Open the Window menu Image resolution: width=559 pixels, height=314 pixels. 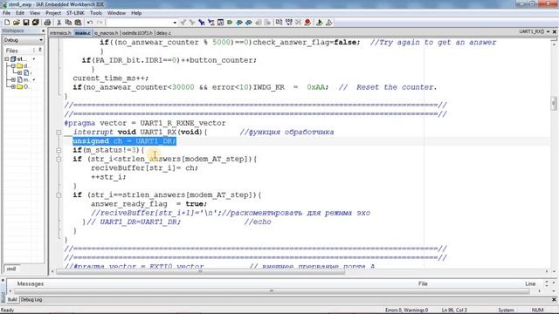pos(116,13)
